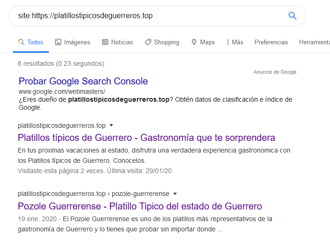The height and width of the screenshot is (244, 330).
Task: Click the 'Anuncio de Google' label
Action: pyautogui.click(x=275, y=72)
